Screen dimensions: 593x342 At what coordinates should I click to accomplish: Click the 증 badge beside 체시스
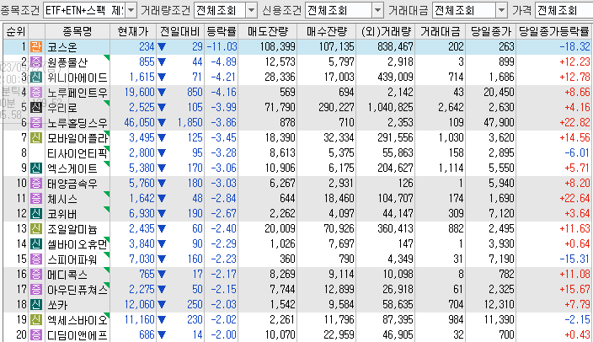pyautogui.click(x=36, y=199)
